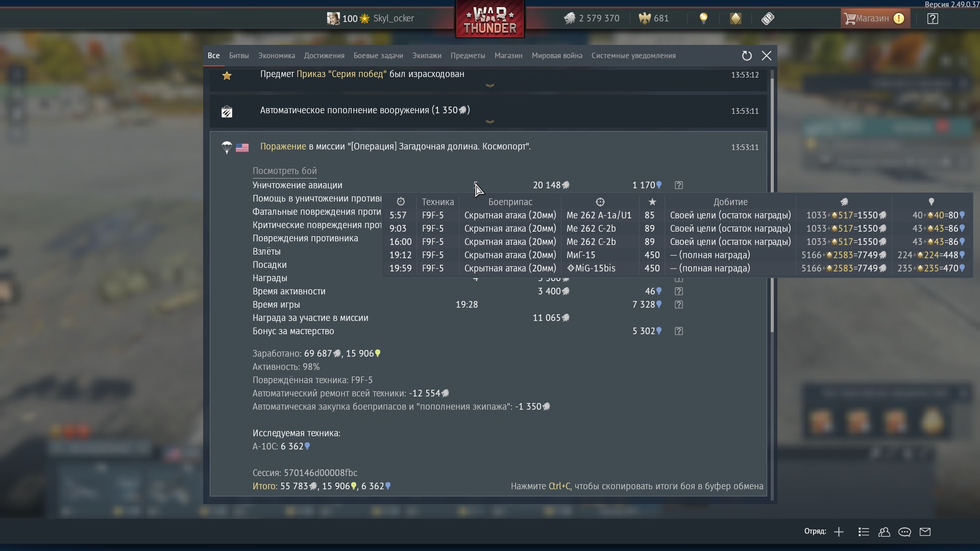Open the lightbulb research points icon
Screen dimensions: 980x551
pos(703,18)
